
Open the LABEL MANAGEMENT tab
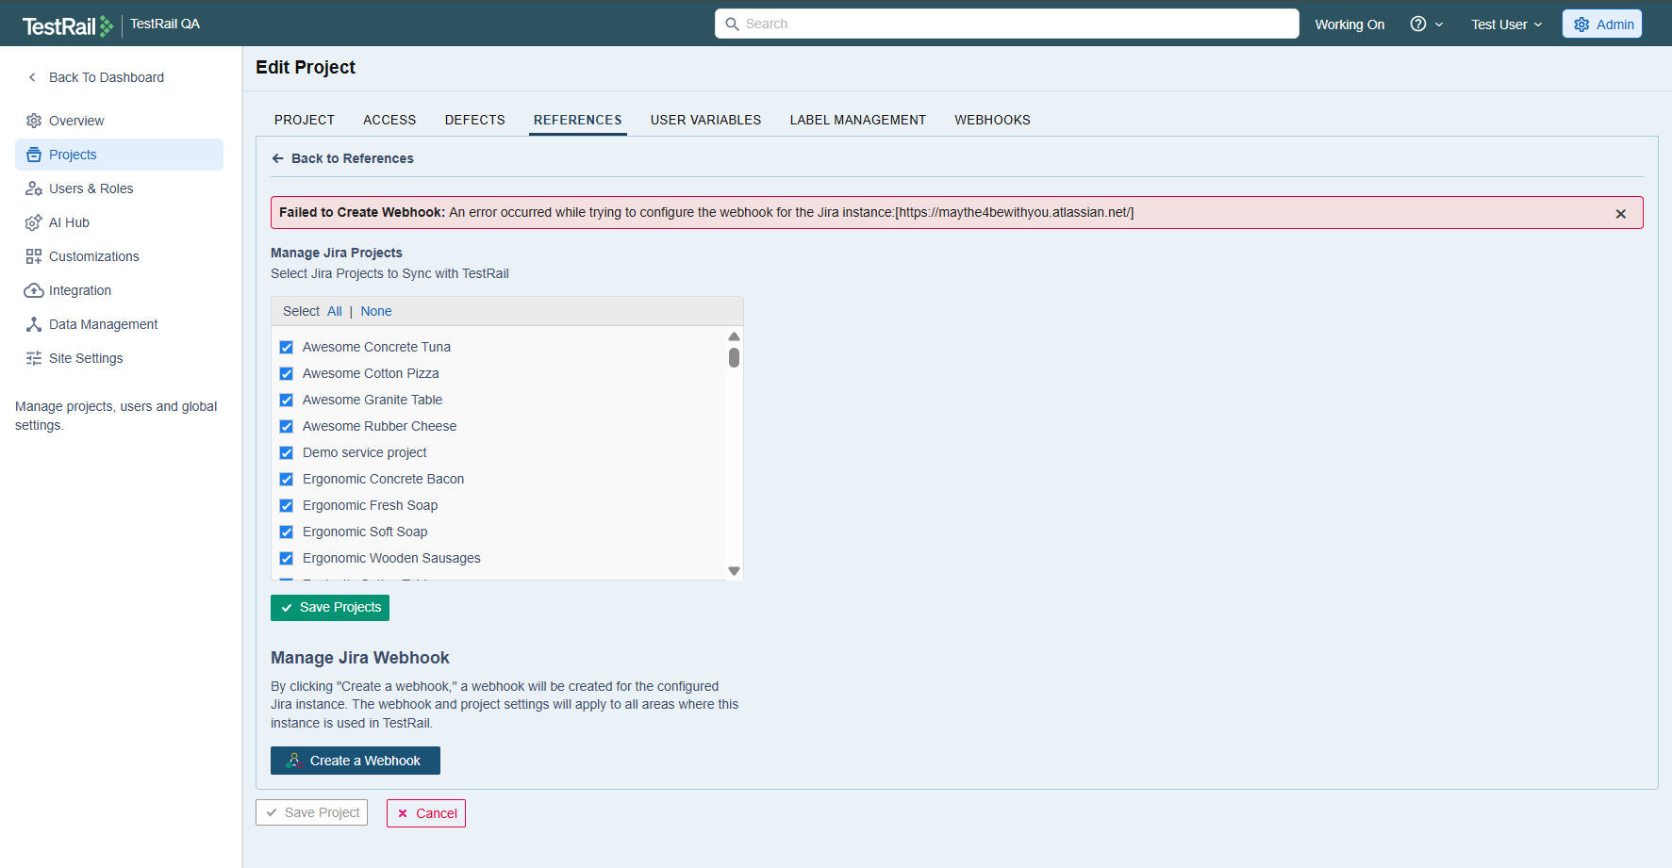coord(858,120)
